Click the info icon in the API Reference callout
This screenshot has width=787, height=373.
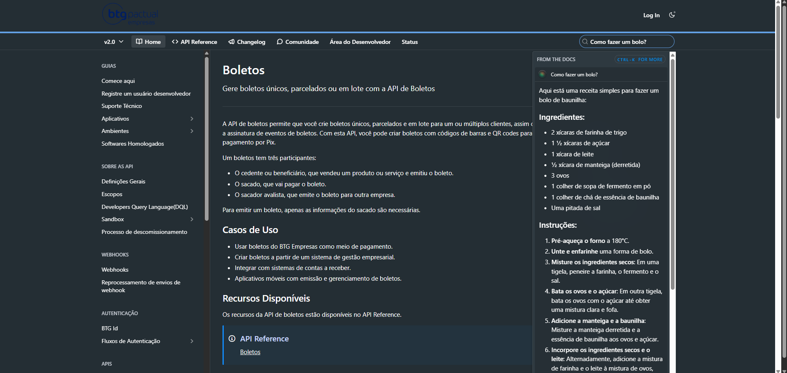point(232,339)
